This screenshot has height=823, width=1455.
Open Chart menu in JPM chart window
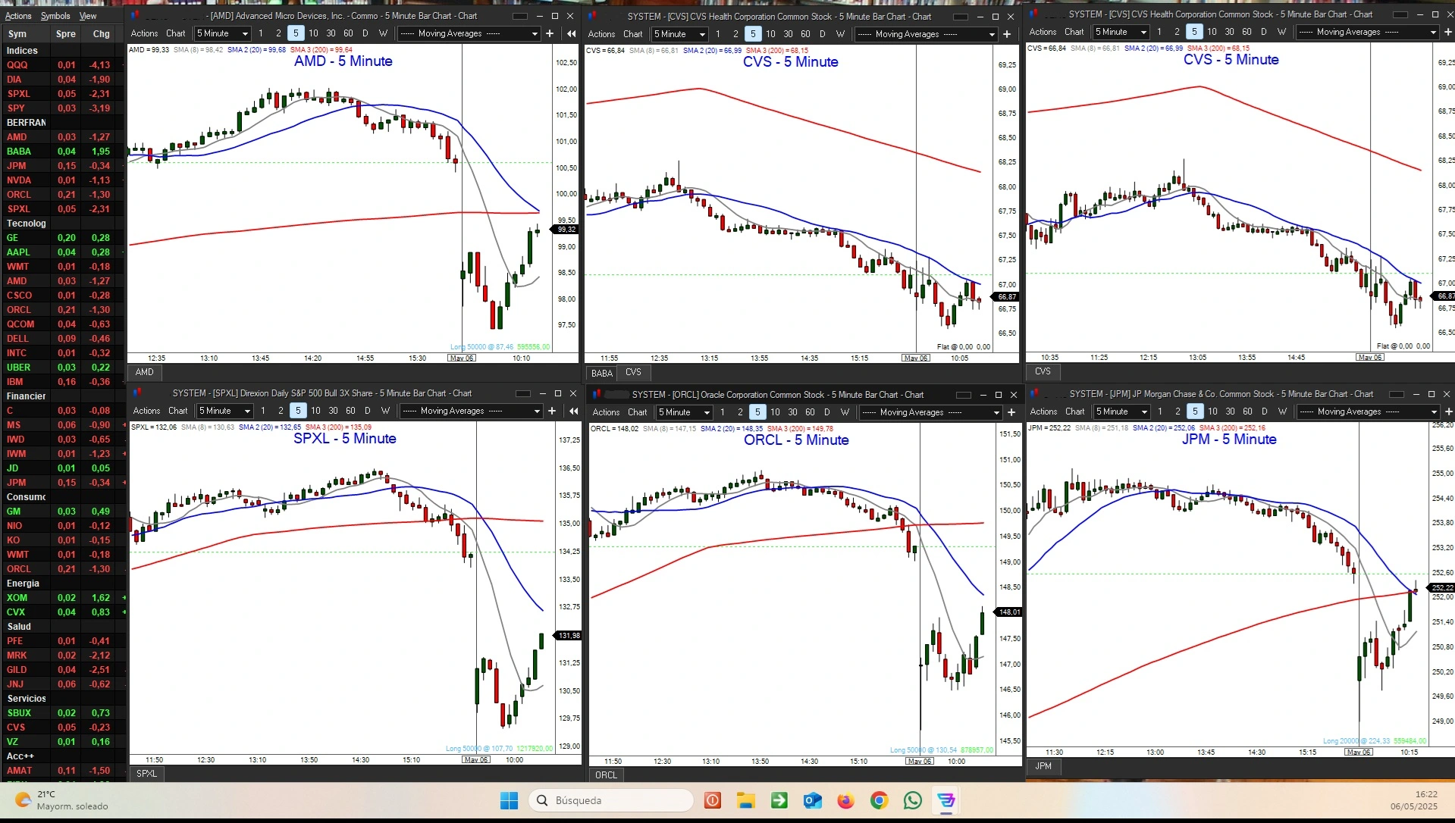[x=1075, y=411]
